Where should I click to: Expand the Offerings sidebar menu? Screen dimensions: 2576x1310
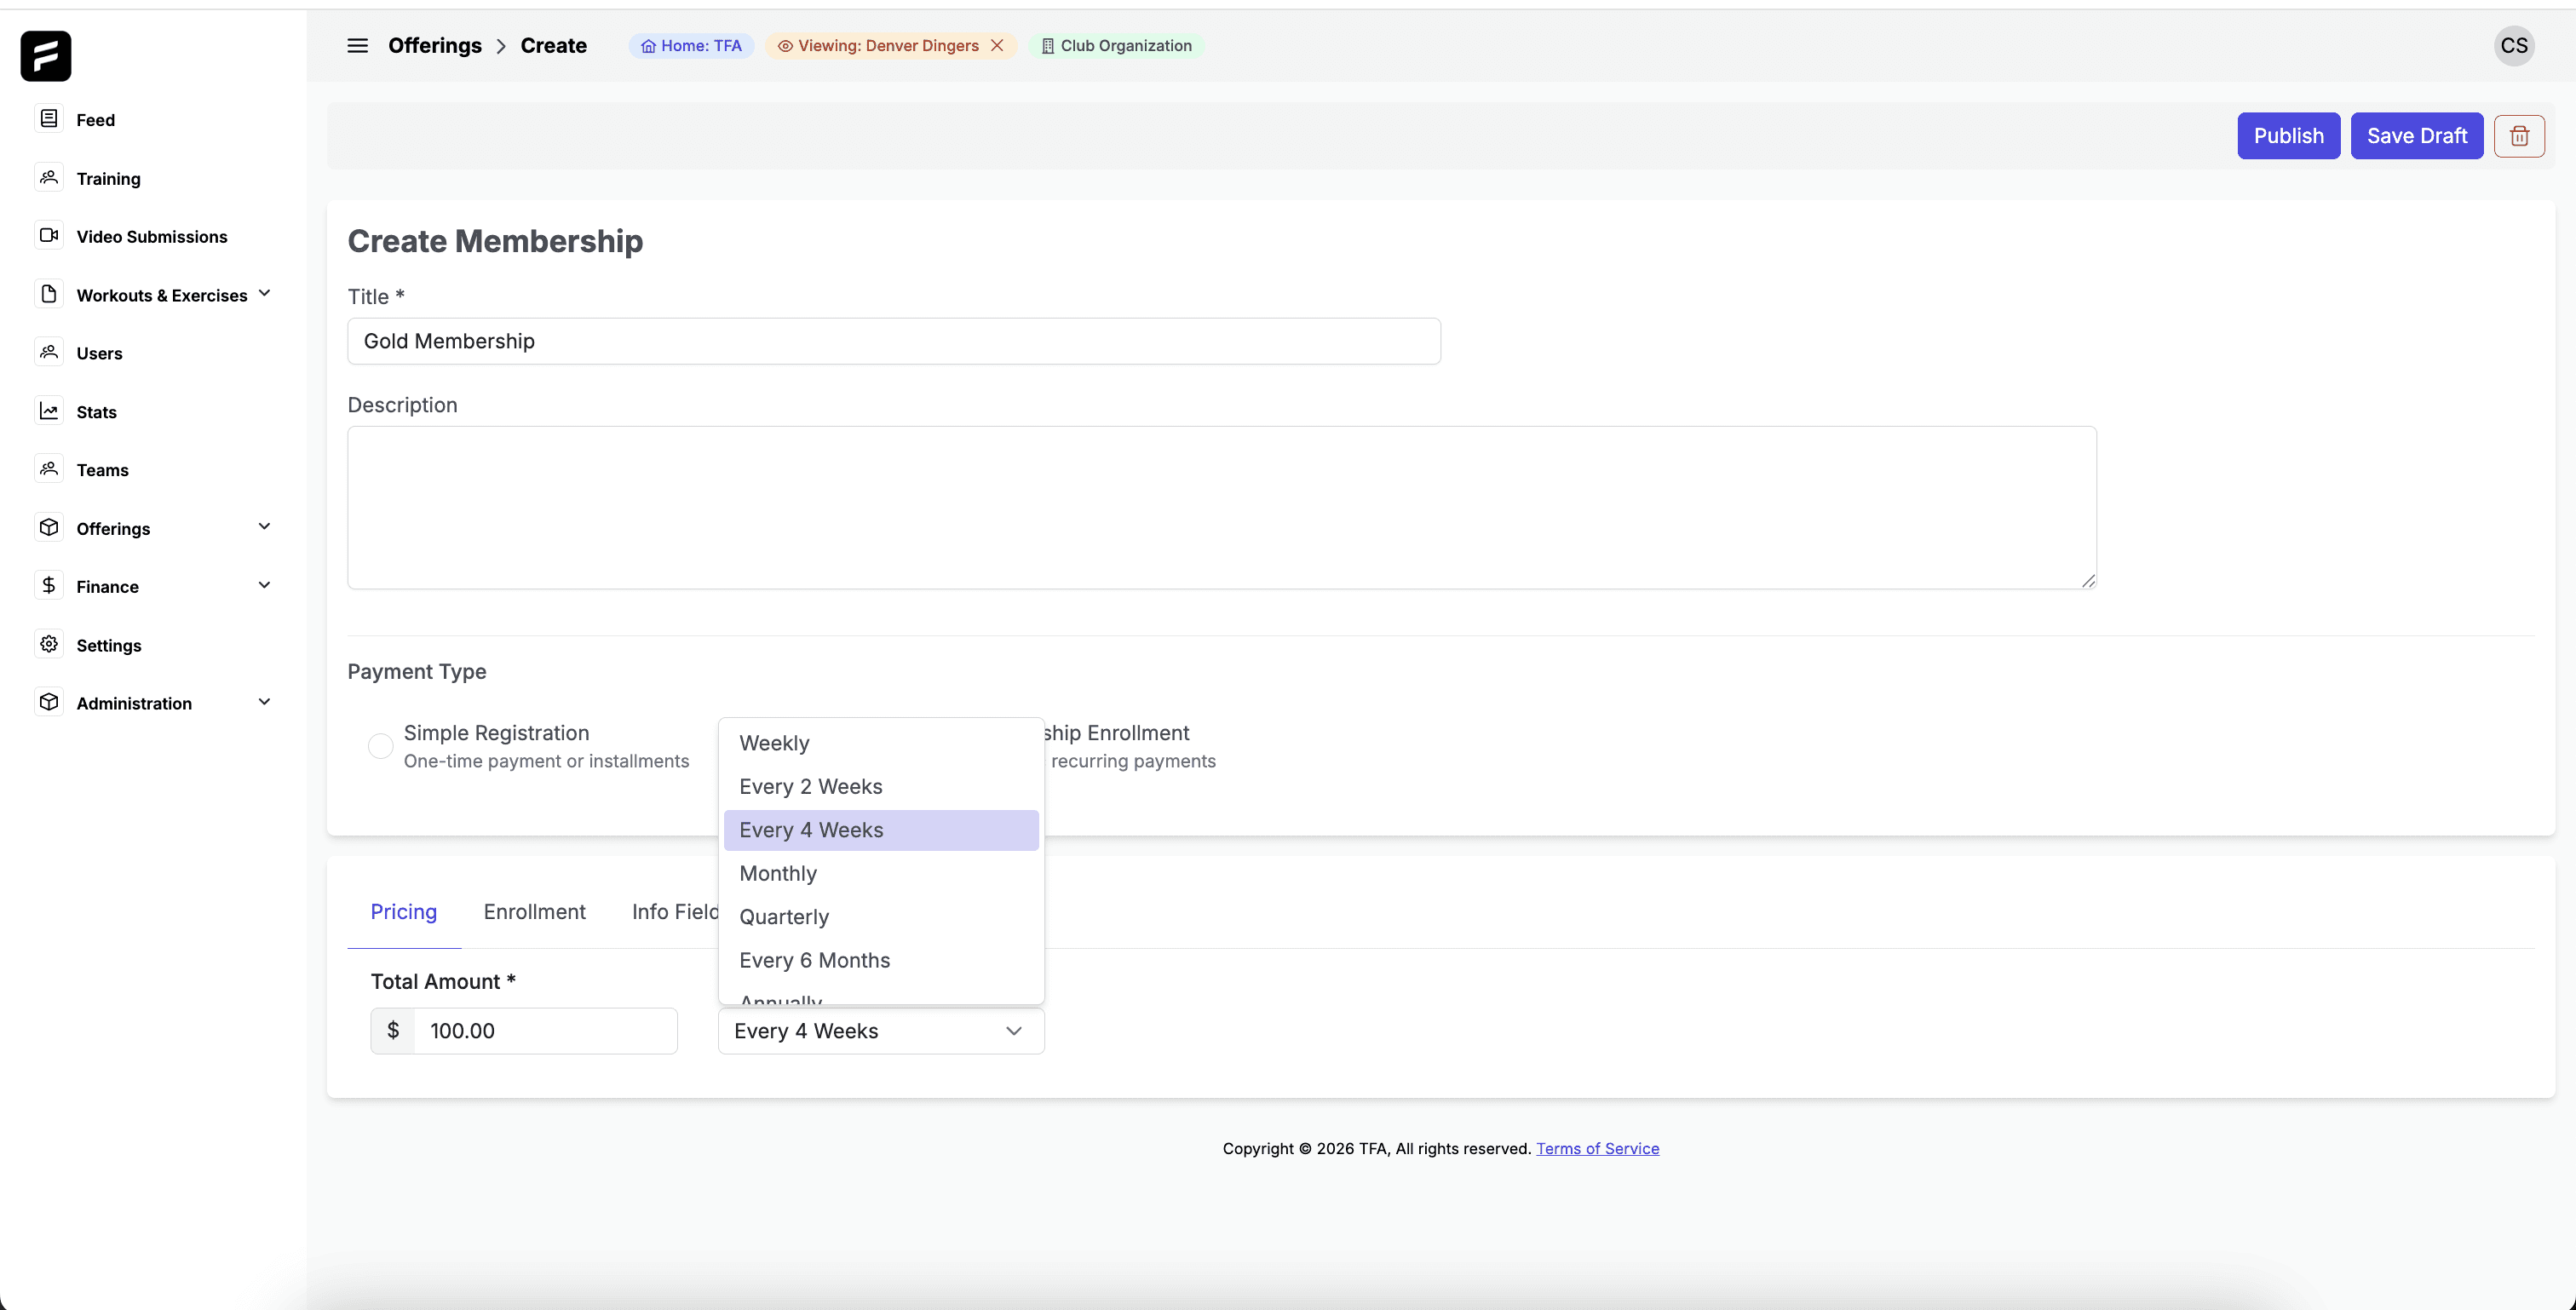tap(264, 527)
